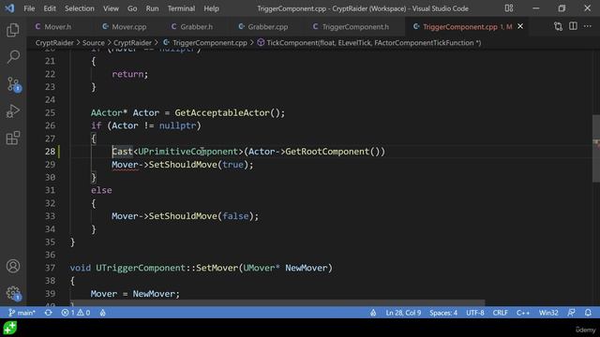Click the VS Code logo icon

click(x=9, y=8)
